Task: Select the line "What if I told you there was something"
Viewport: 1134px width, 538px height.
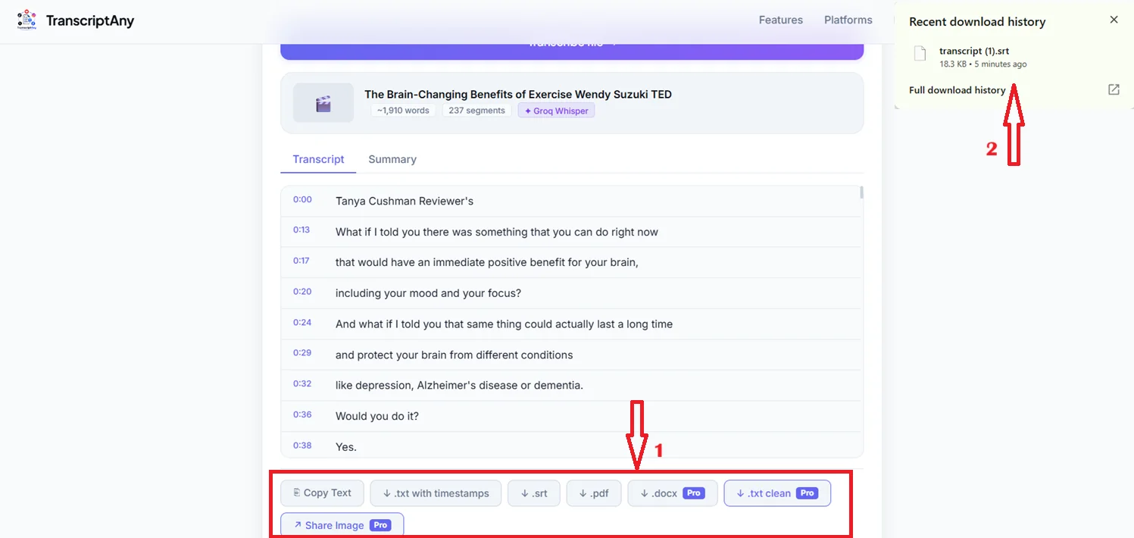Action: [x=497, y=232]
